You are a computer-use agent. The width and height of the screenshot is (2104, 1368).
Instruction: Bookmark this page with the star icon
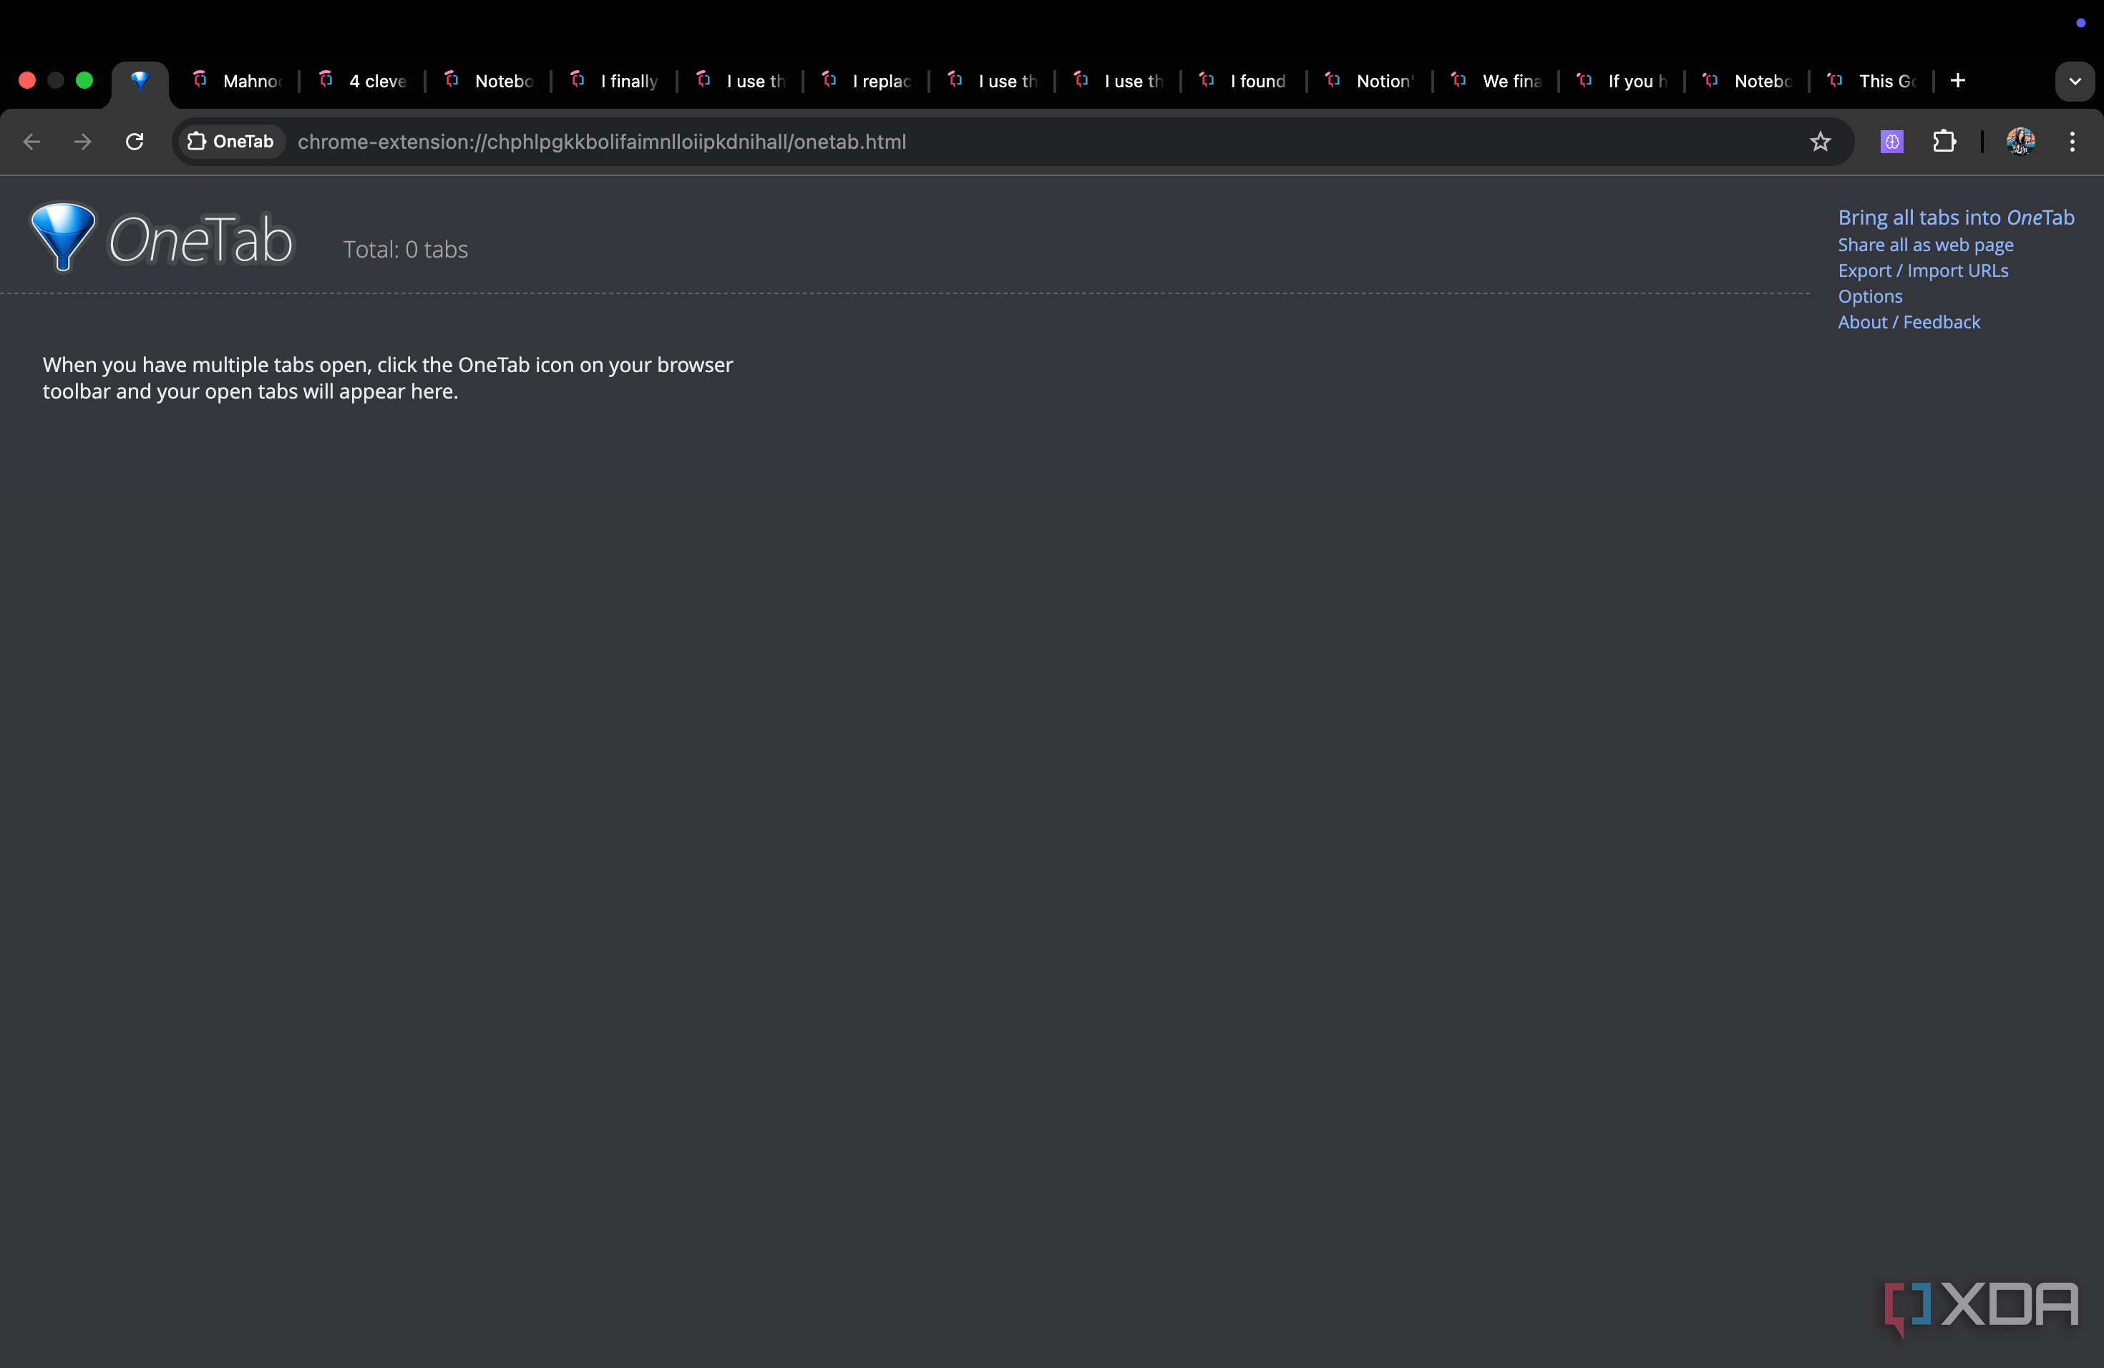click(1819, 142)
